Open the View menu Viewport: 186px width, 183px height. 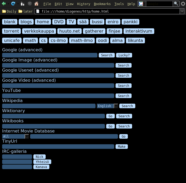(x=70, y=4)
